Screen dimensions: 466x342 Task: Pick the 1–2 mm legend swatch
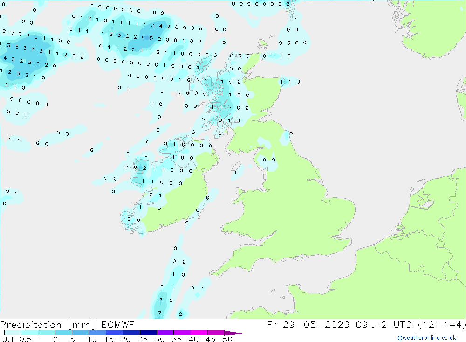(x=46, y=333)
